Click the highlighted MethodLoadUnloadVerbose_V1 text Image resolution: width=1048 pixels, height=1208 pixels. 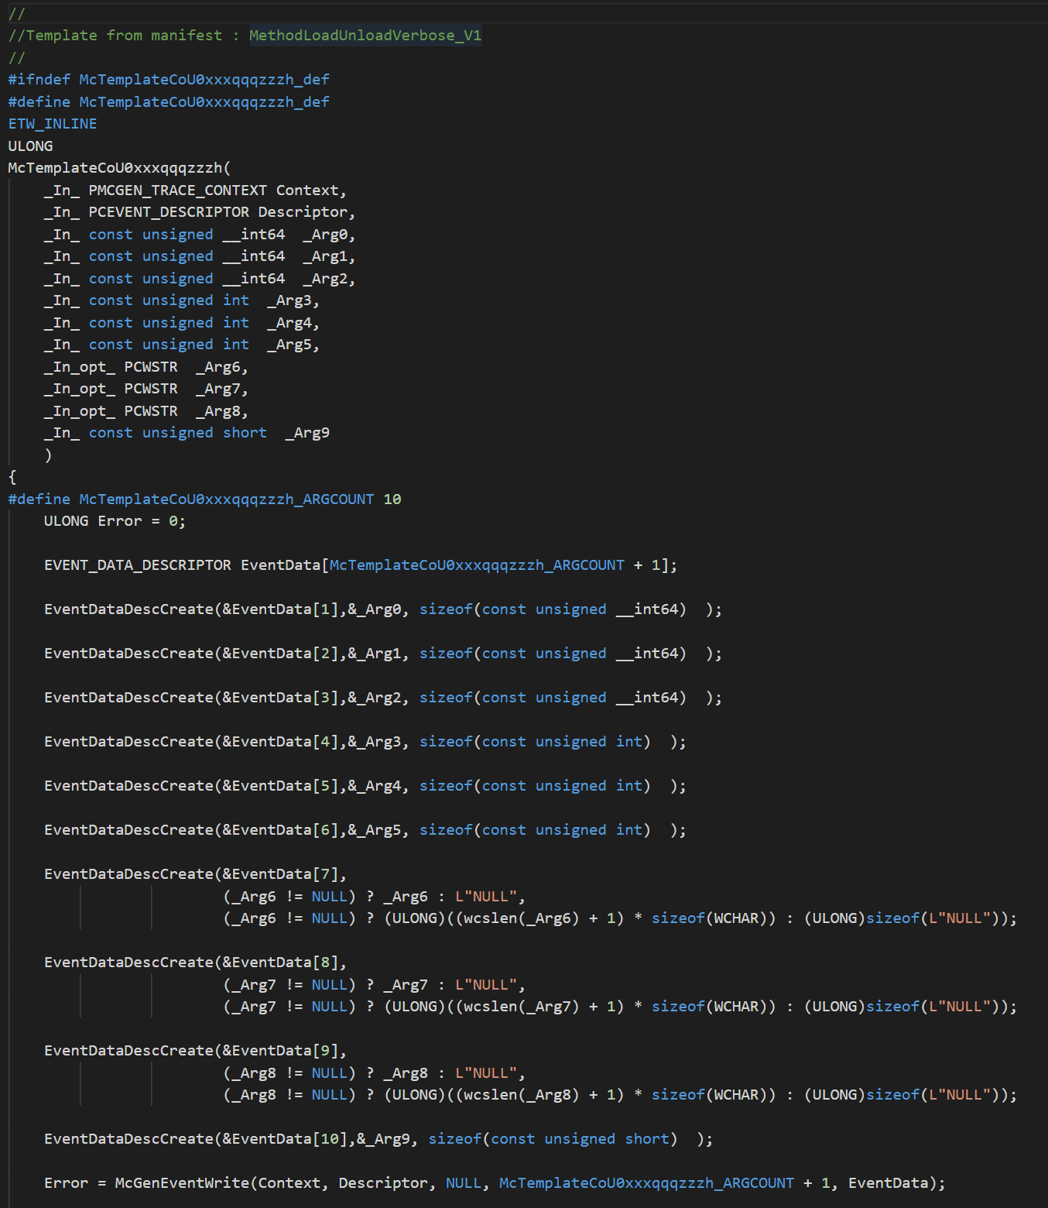pyautogui.click(x=365, y=36)
